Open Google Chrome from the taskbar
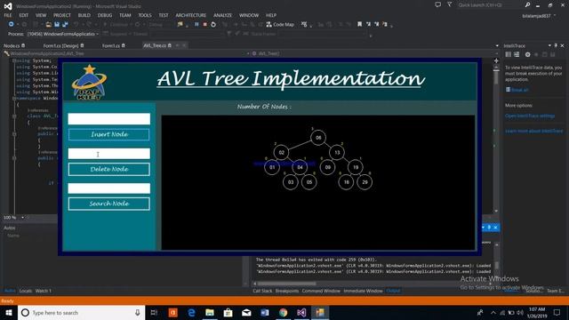 (x=283, y=312)
